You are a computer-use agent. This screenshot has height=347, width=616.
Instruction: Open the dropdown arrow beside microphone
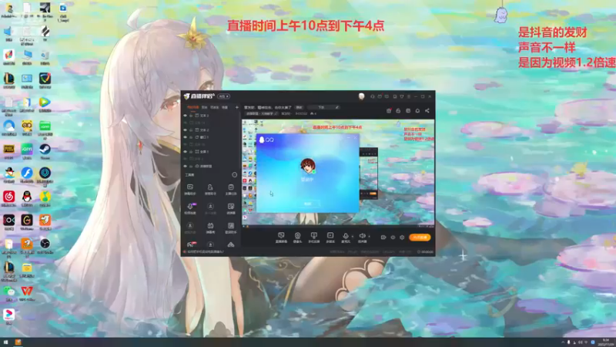[352, 236]
